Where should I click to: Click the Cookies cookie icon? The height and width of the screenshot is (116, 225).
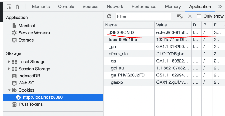coord(14,90)
